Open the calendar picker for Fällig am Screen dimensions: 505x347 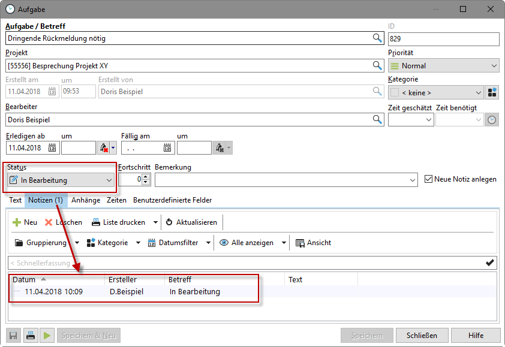(x=168, y=147)
